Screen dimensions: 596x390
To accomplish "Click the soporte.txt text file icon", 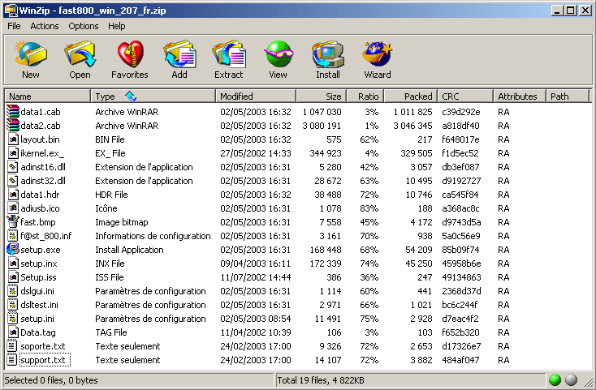I will click(12, 346).
